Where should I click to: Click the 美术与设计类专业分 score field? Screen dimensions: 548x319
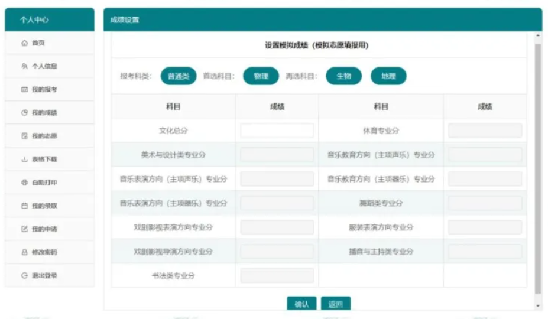click(x=277, y=154)
